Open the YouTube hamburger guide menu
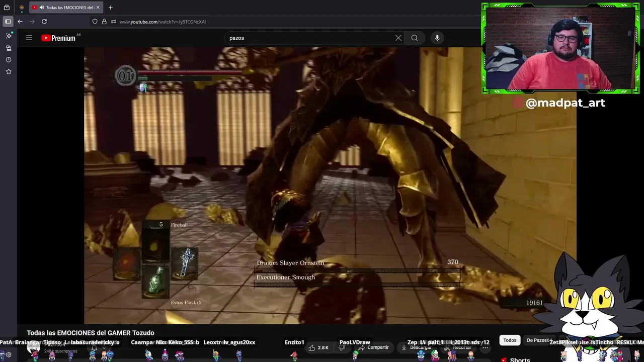The width and height of the screenshot is (644, 362). click(29, 38)
